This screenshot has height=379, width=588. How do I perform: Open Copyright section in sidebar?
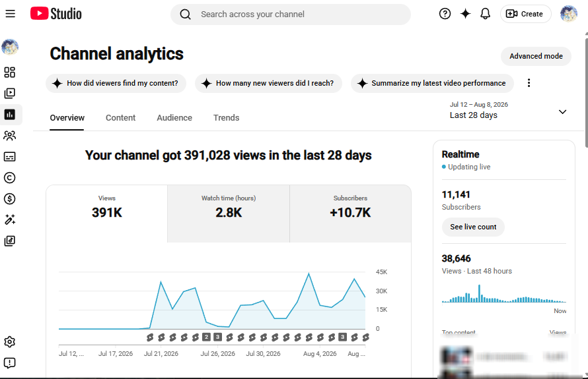click(x=10, y=178)
